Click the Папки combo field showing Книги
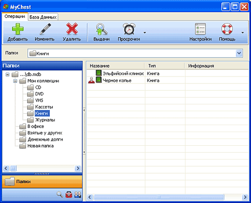251x203 pixels. tap(135, 53)
